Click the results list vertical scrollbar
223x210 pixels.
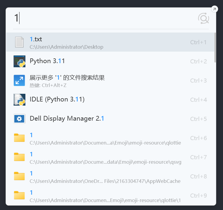pyautogui.click(x=215, y=47)
